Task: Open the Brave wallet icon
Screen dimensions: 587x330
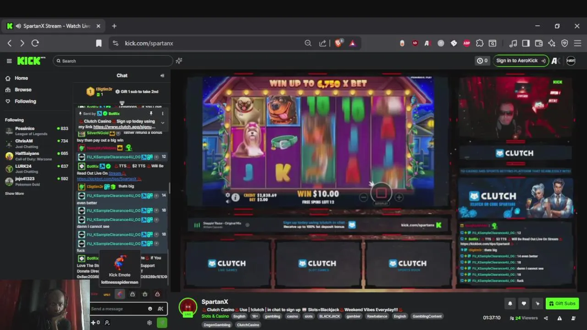Action: click(539, 43)
